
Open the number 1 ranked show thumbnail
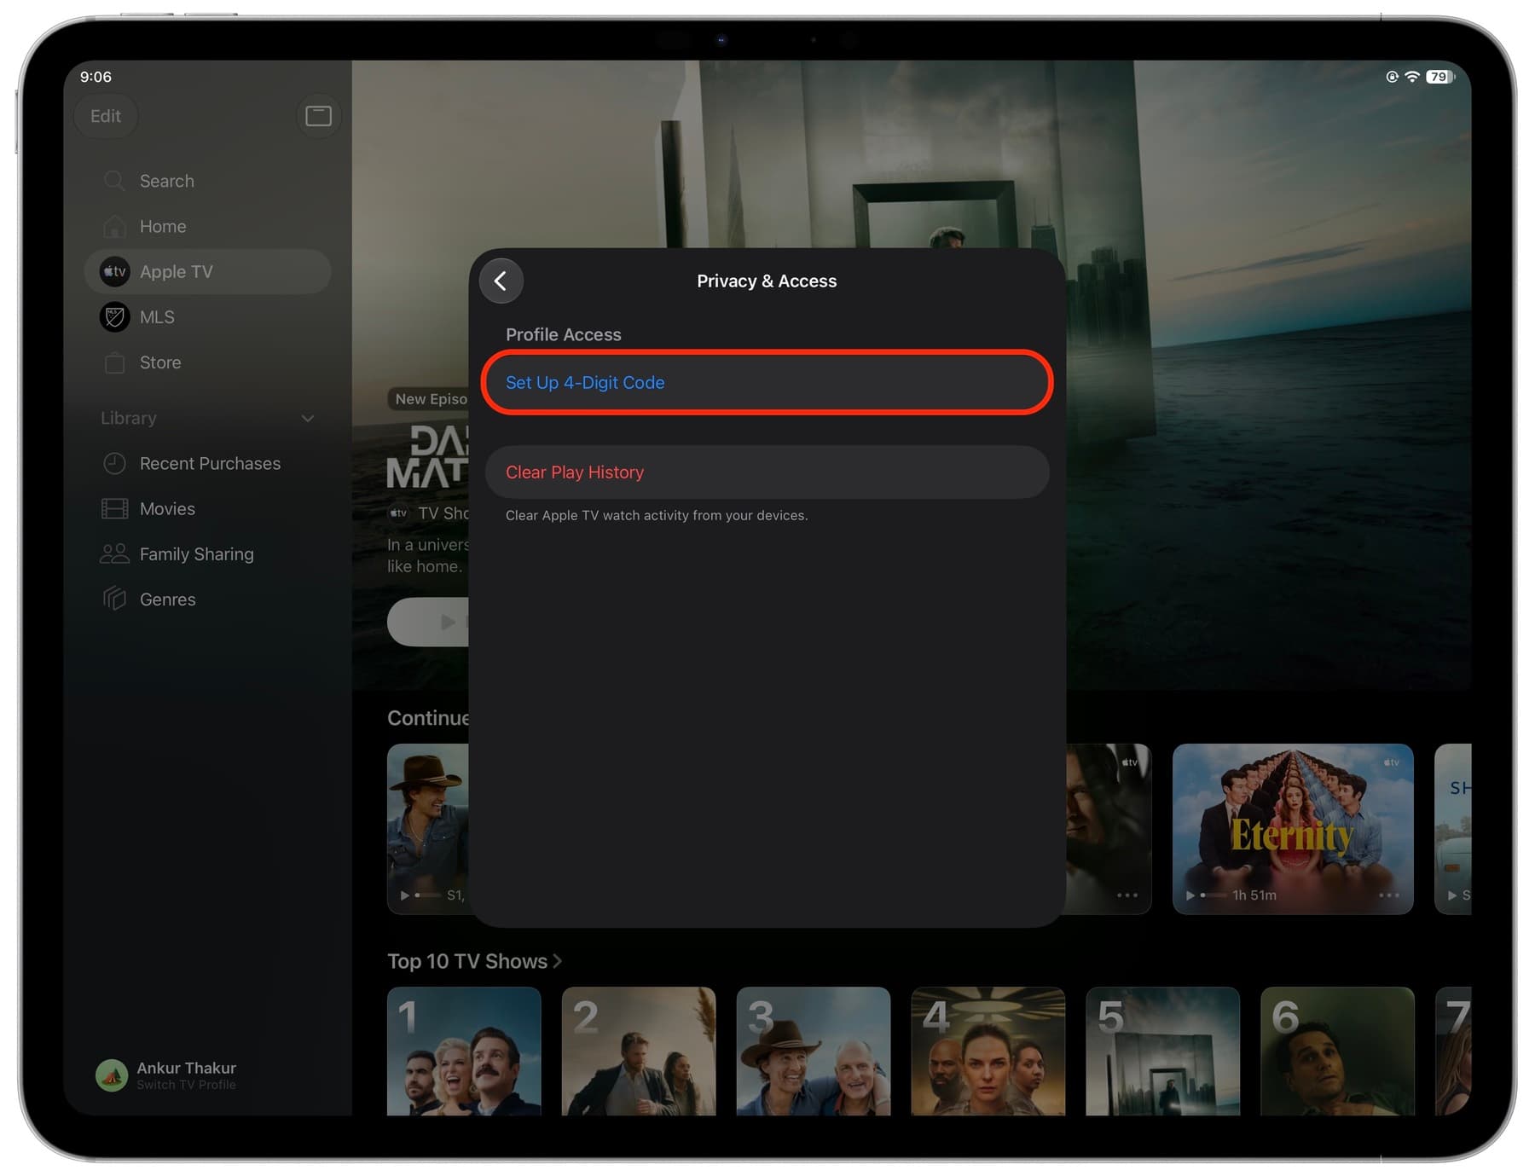(x=464, y=1051)
